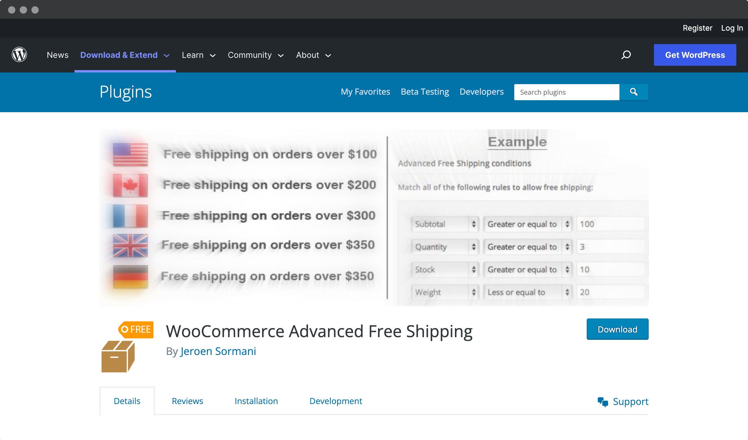748x440 pixels.
Task: Click the Development tab
Action: [x=336, y=400]
